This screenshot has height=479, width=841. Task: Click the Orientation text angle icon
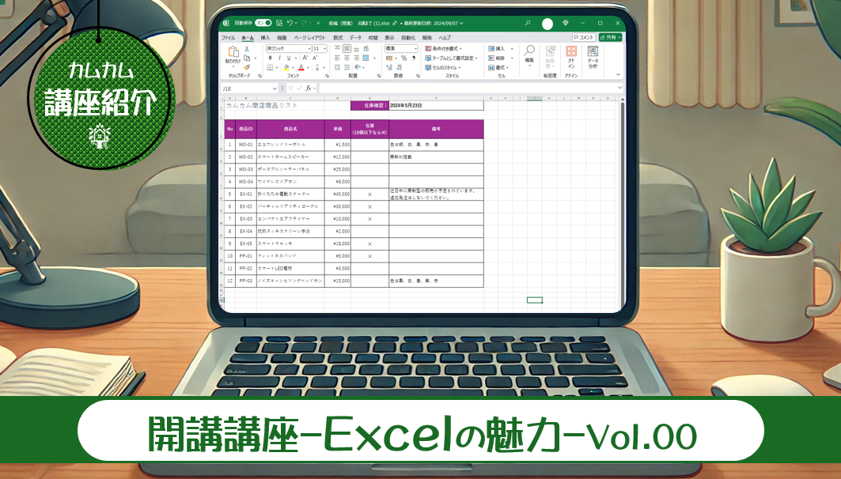coord(358,67)
